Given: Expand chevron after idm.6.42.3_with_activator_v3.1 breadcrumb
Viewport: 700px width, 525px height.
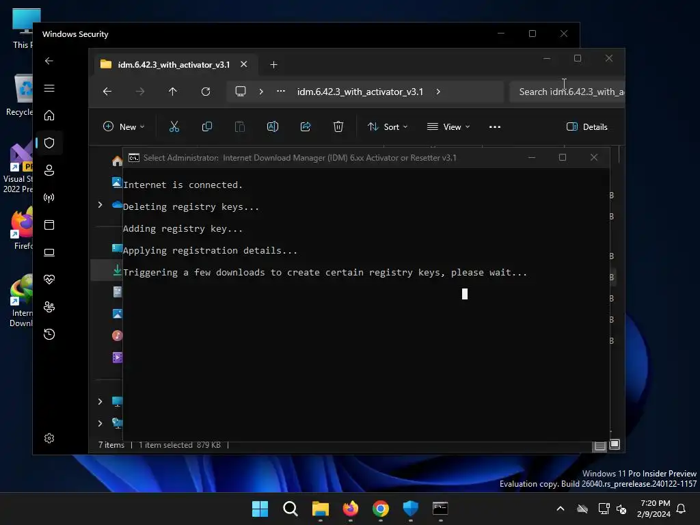Looking at the screenshot, I should coord(438,92).
